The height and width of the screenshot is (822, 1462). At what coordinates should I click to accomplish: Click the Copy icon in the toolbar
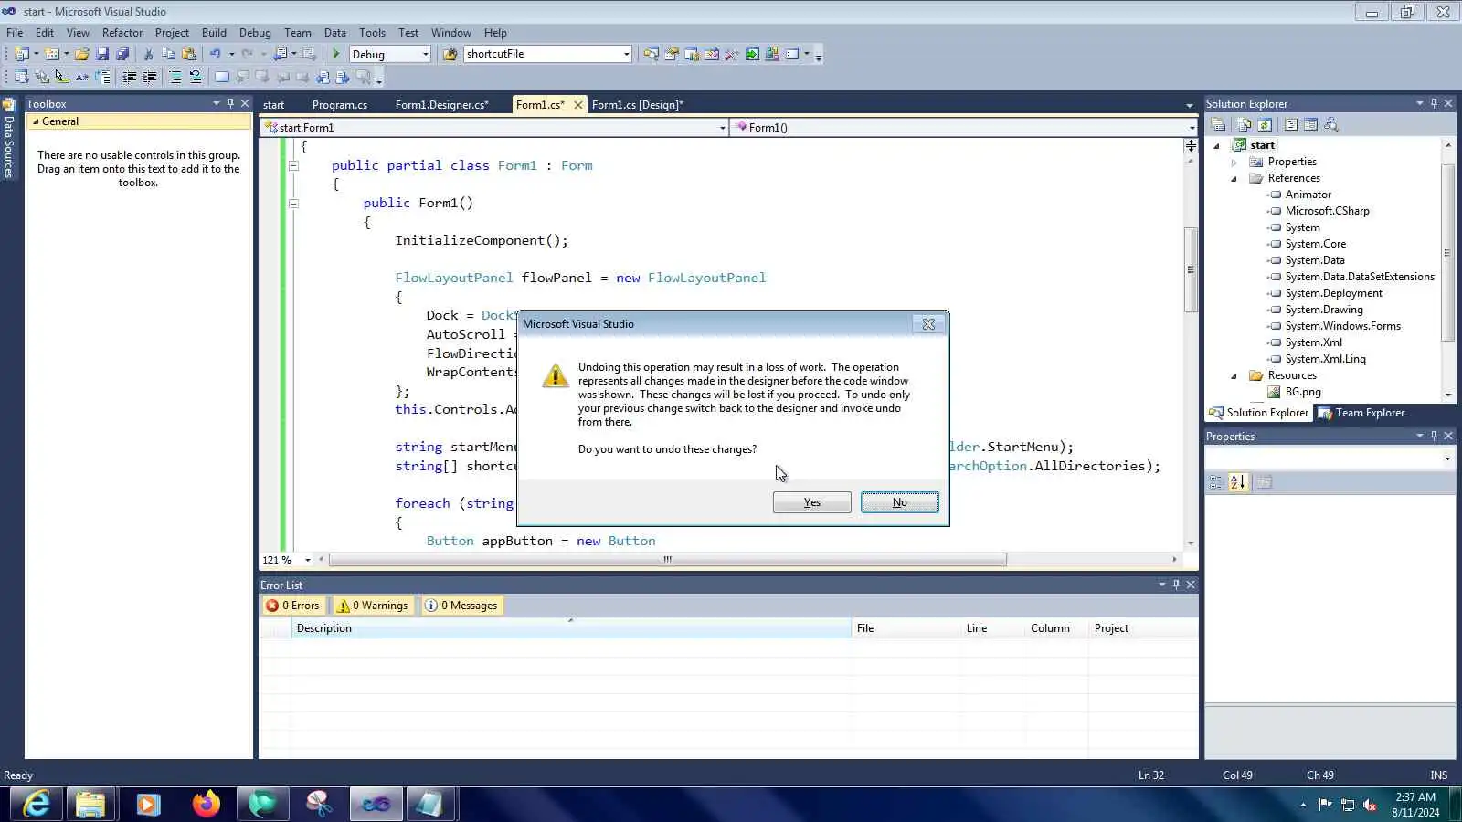pyautogui.click(x=169, y=54)
